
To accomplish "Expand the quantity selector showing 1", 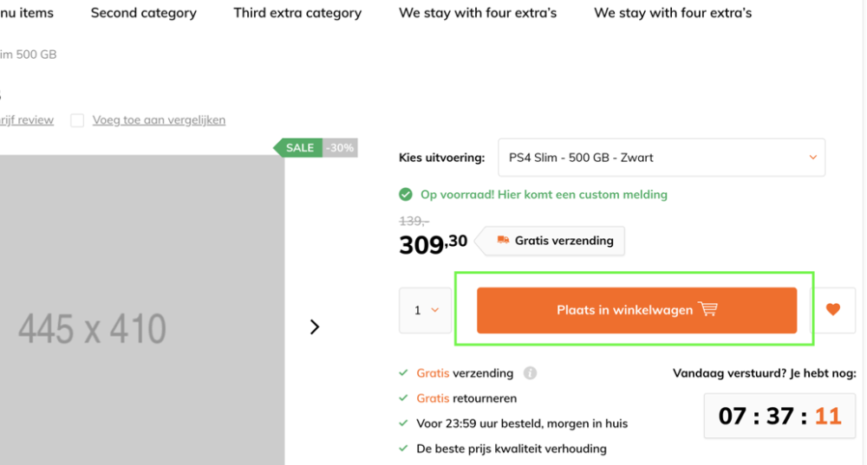I will click(x=425, y=310).
